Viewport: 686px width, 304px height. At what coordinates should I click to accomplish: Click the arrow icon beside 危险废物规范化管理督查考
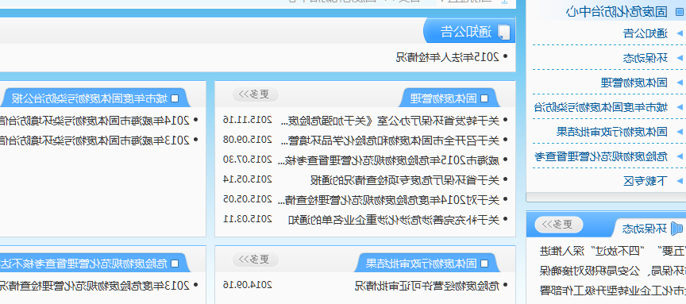(680, 156)
